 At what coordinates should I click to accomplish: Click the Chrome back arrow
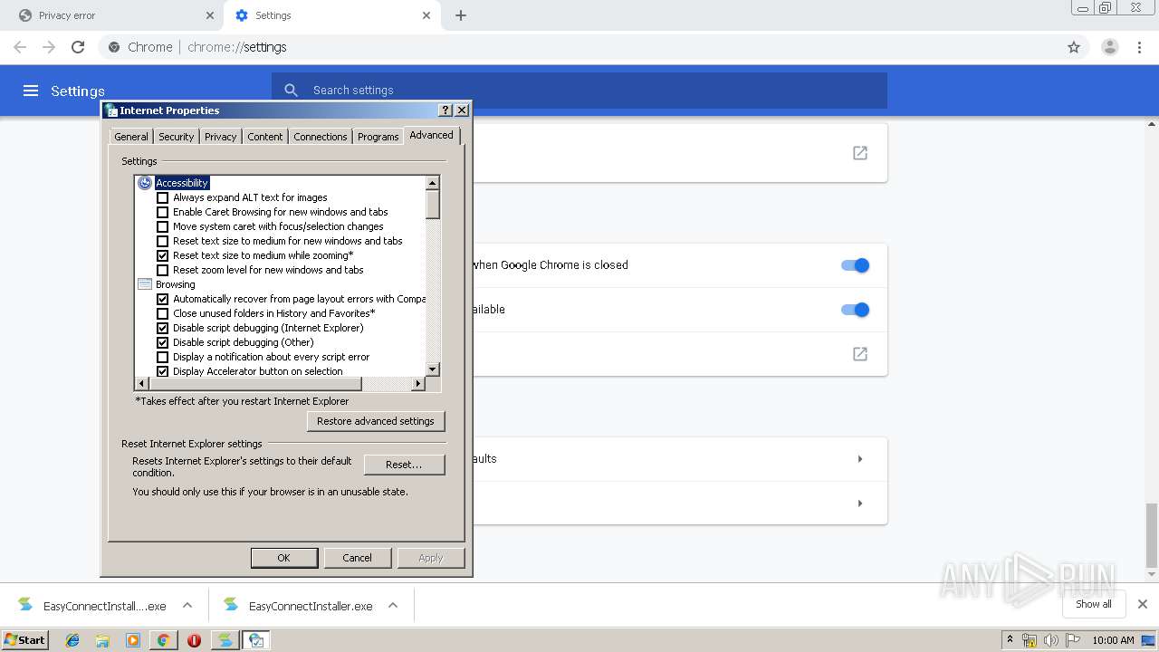coord(20,47)
